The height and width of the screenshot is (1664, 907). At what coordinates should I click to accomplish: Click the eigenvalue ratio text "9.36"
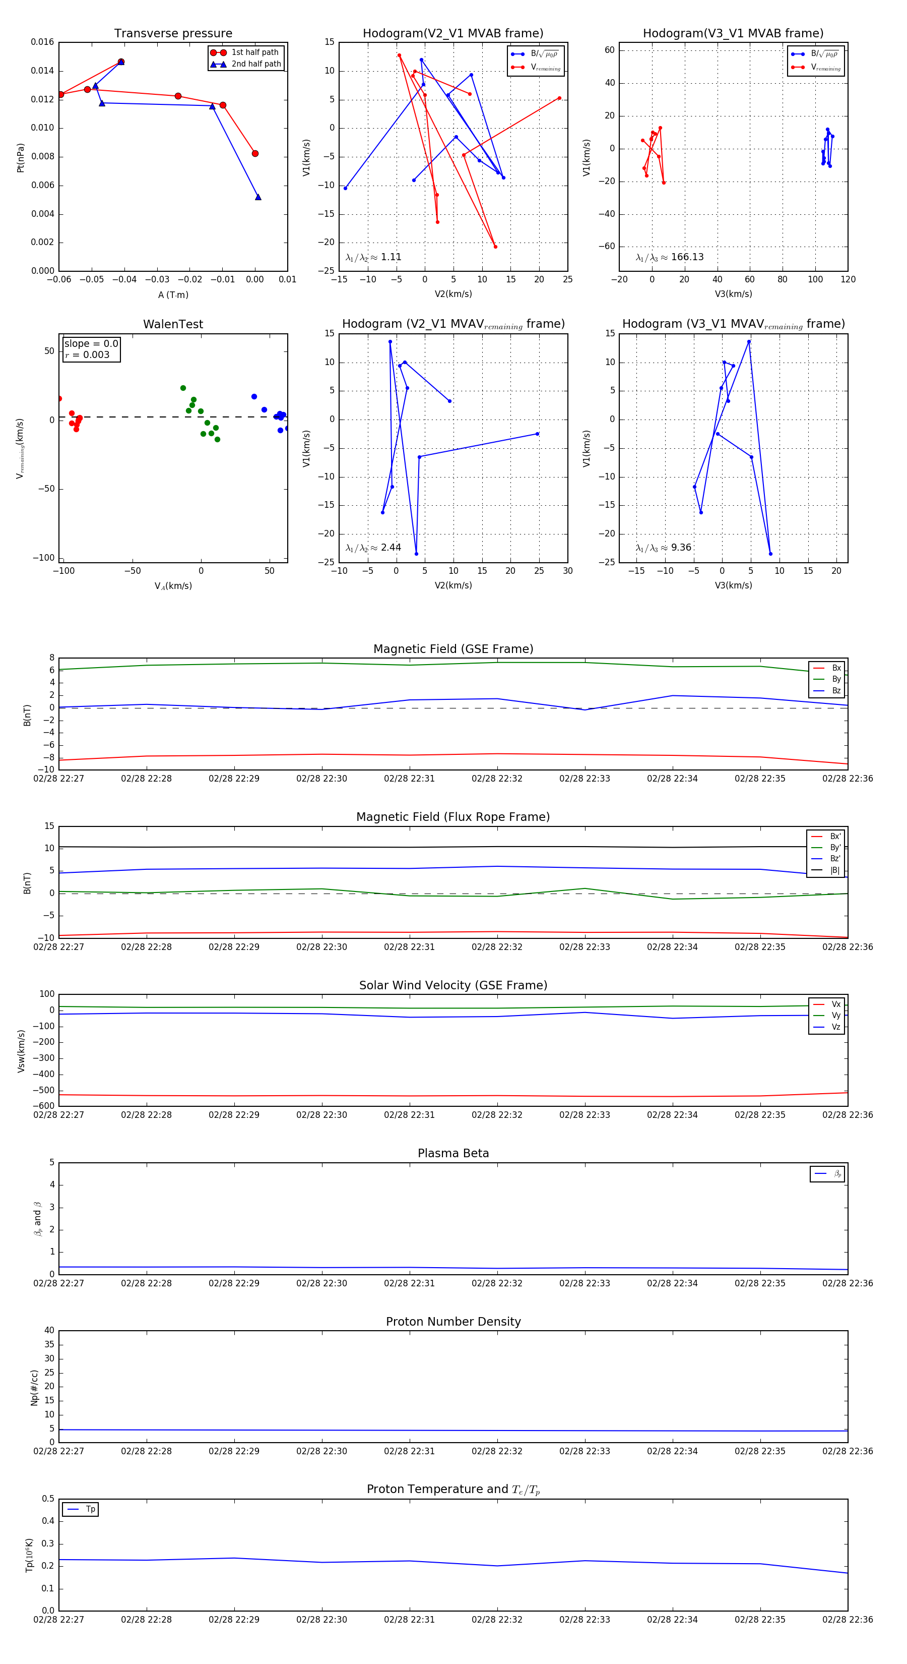pyautogui.click(x=681, y=548)
